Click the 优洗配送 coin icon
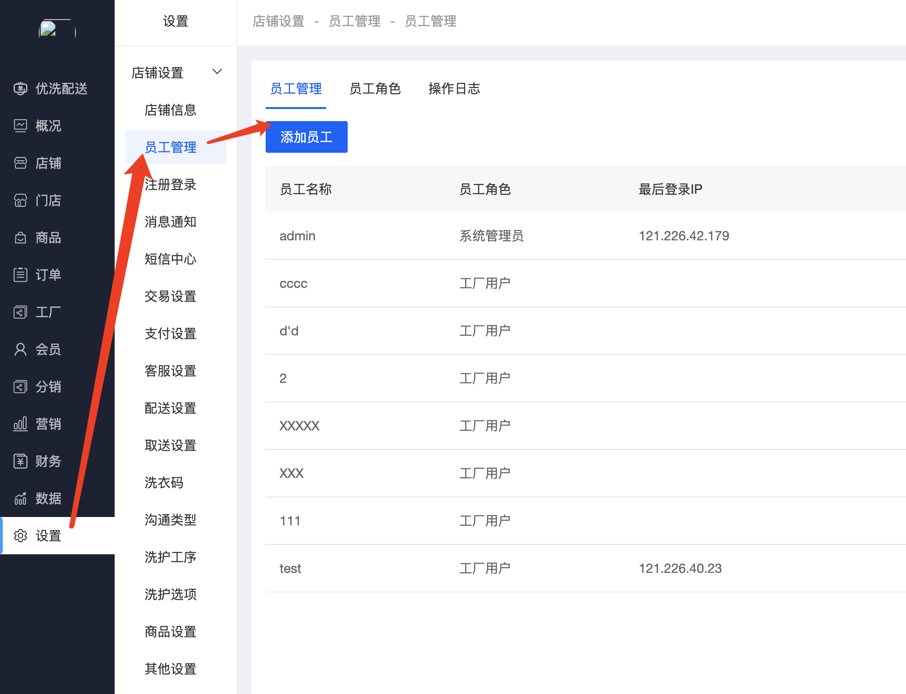This screenshot has height=694, width=906. (20, 88)
